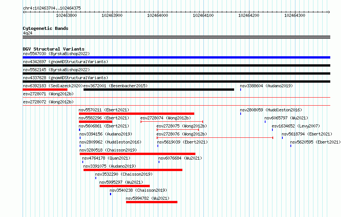Select the blue nsv5547030 variant bar
This screenshot has width=341, height=217.
point(176,57)
